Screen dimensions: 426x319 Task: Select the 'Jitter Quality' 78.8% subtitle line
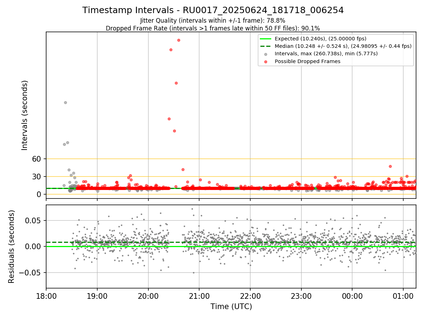click(213, 21)
